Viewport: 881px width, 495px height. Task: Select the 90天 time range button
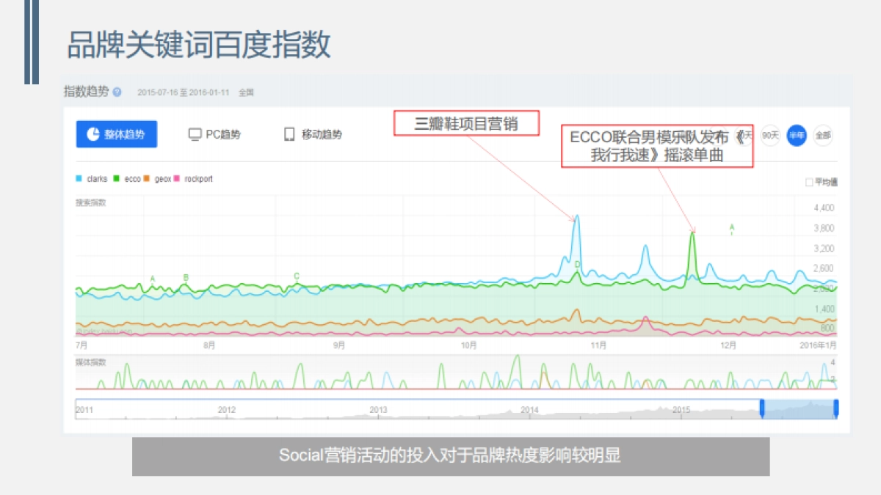pos(769,136)
